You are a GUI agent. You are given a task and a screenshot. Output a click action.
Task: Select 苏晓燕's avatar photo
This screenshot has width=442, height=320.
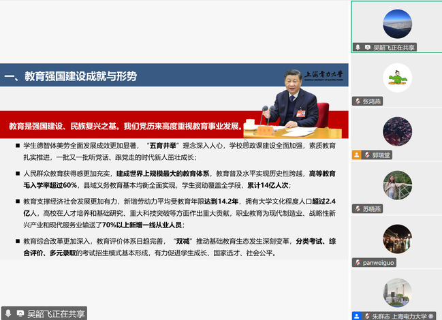tap(396, 185)
